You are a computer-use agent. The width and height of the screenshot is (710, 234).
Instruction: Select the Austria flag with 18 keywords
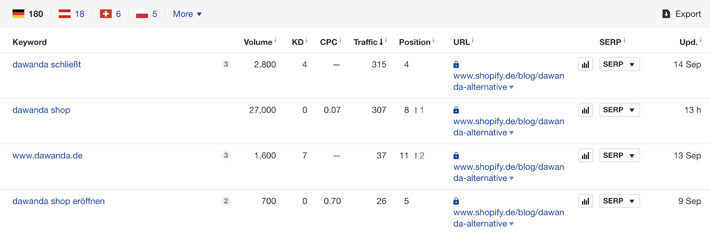point(71,14)
